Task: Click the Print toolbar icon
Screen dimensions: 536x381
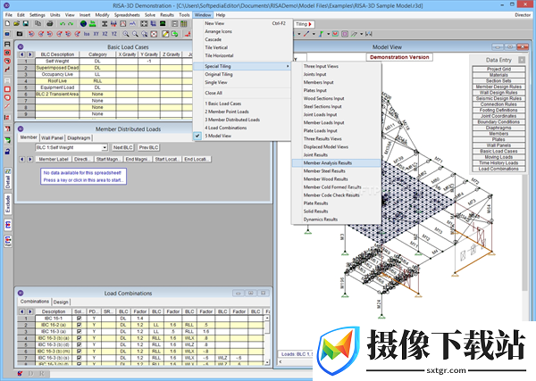Action: tap(50, 24)
